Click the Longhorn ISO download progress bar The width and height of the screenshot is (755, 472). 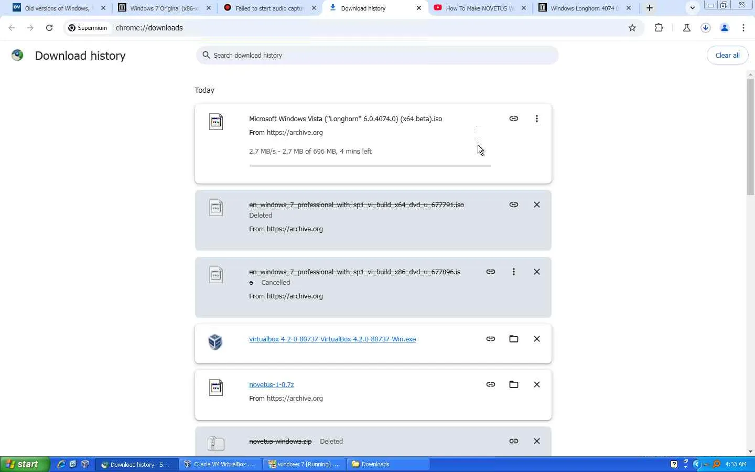[370, 166]
